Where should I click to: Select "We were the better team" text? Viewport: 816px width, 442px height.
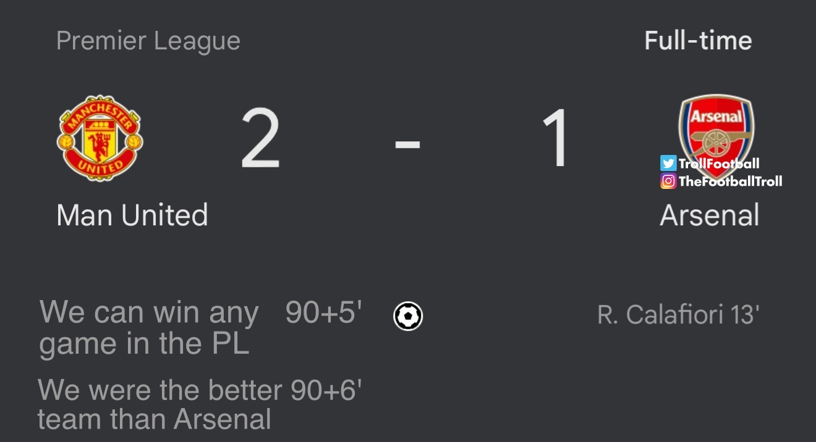coord(155,404)
